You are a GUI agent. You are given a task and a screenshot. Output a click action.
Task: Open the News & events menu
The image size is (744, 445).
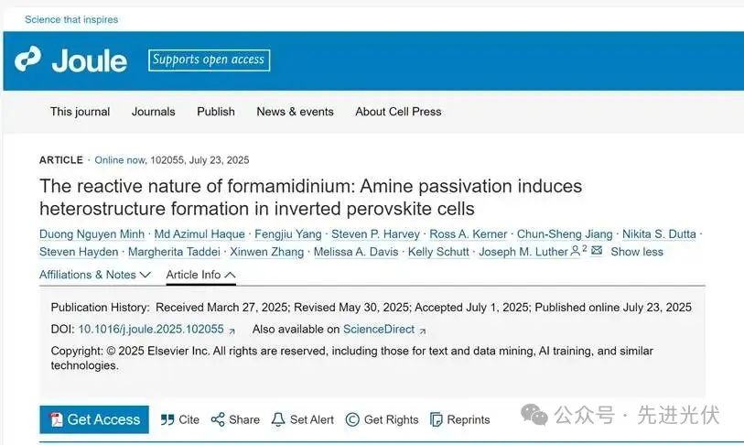click(295, 112)
